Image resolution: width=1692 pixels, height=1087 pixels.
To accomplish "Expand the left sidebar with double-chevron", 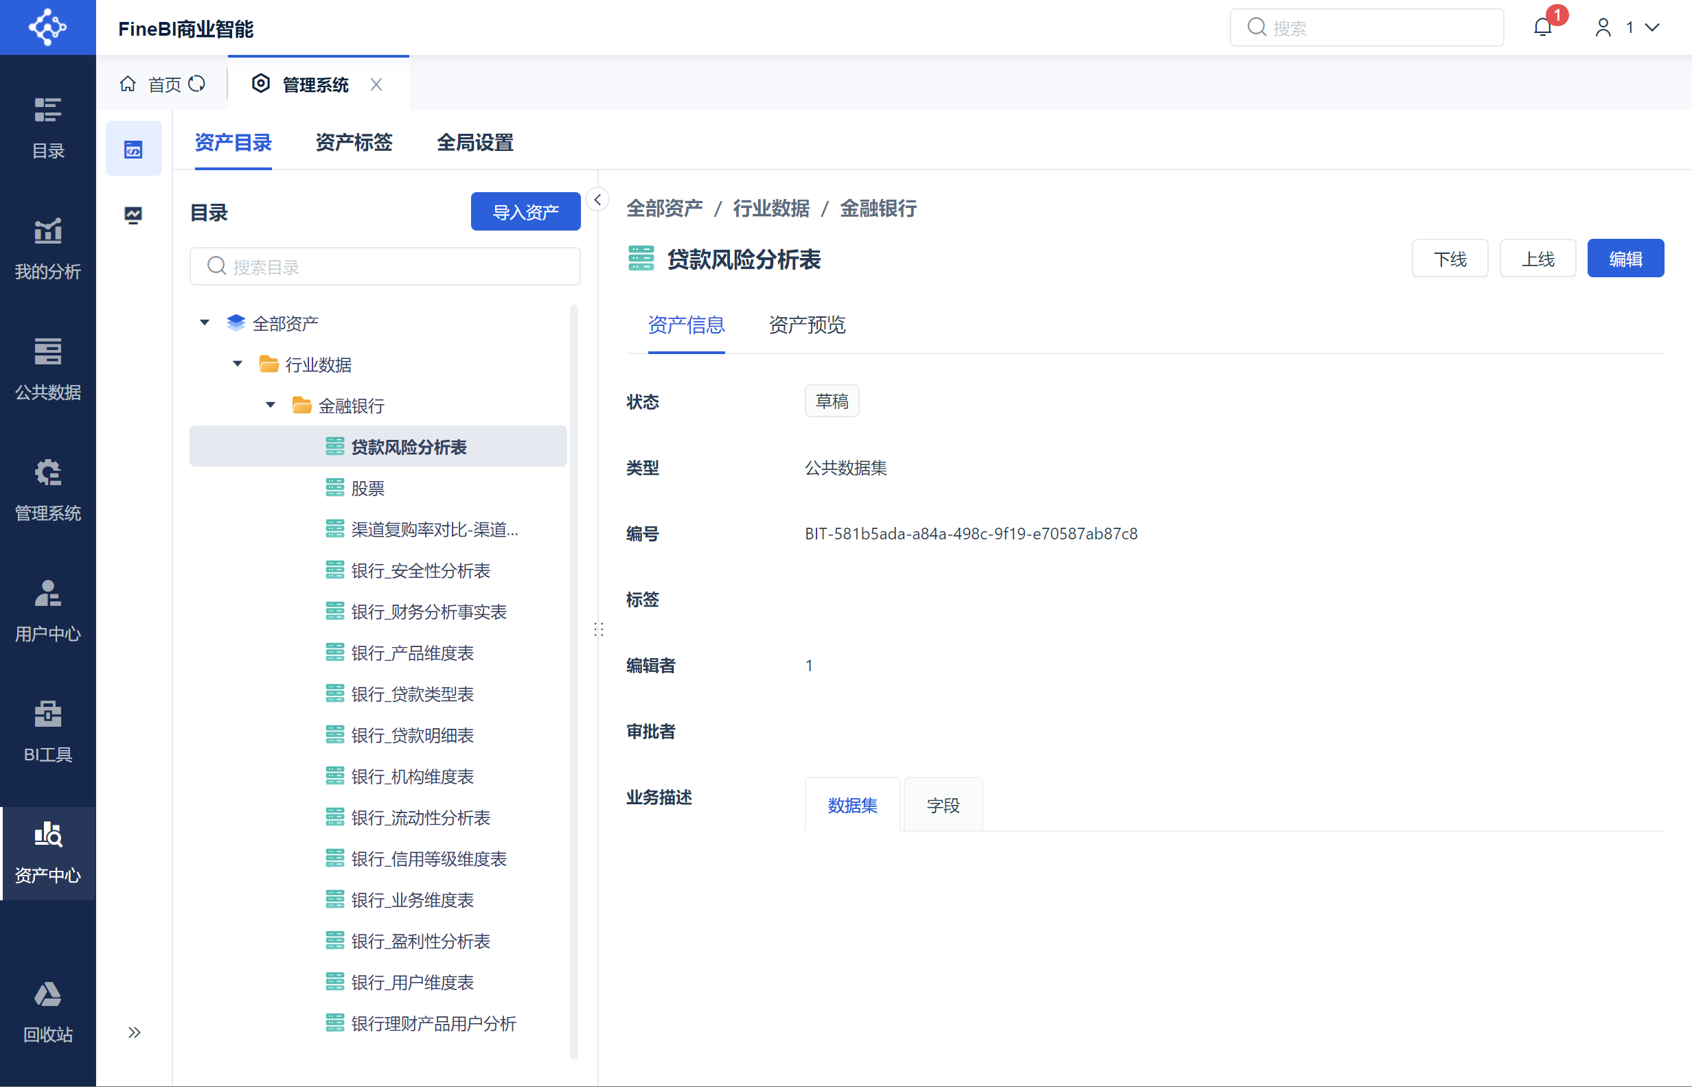I will [134, 1033].
